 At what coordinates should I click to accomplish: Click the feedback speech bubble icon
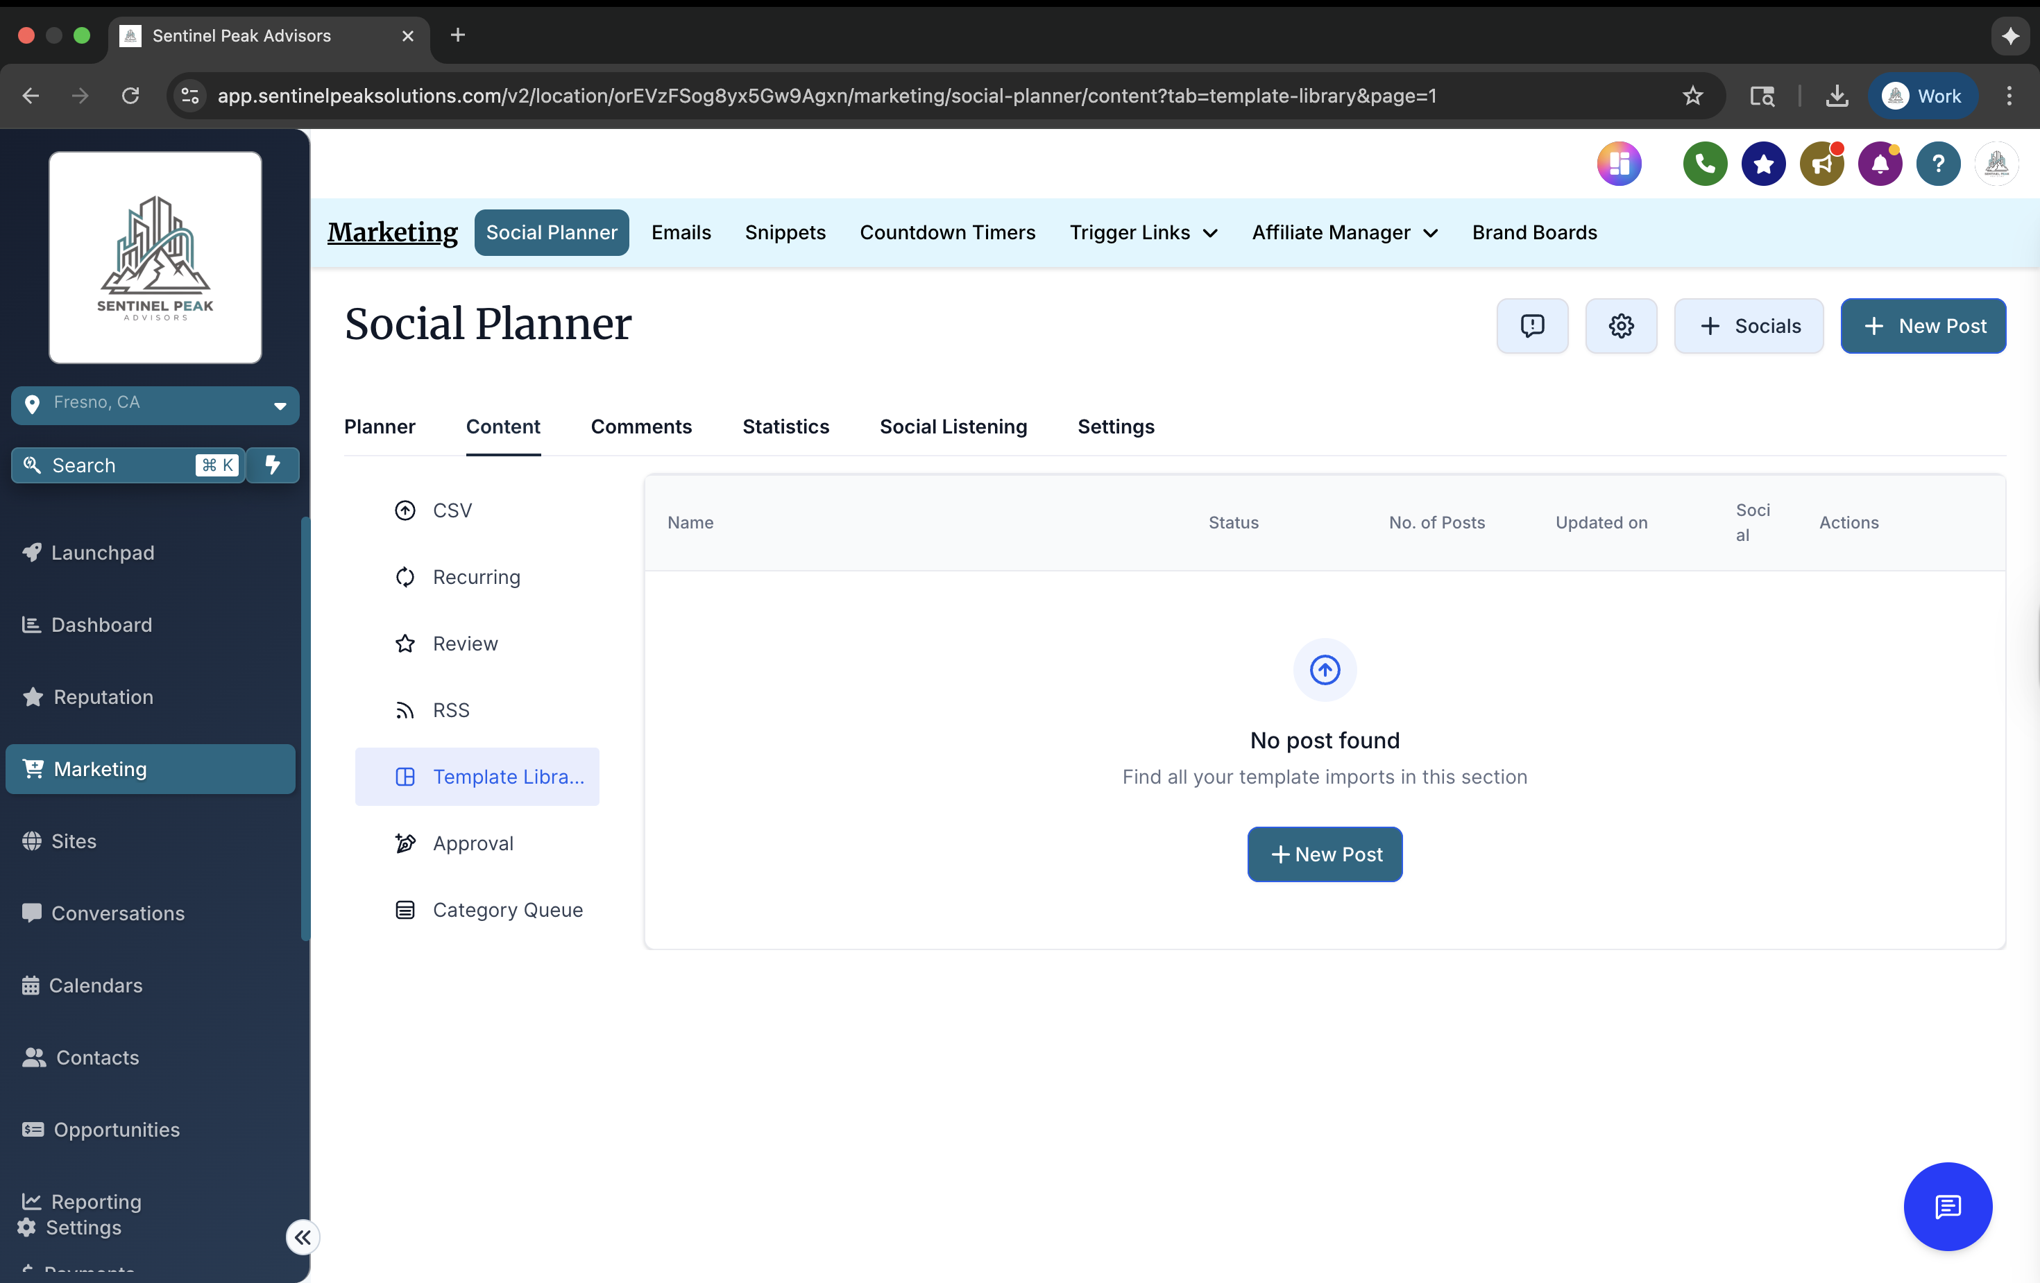tap(1533, 326)
